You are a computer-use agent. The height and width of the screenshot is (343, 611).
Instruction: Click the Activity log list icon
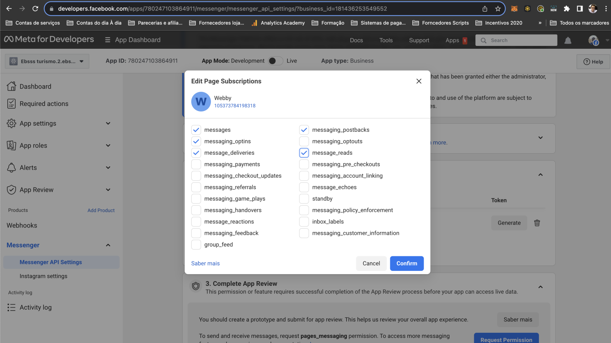coord(11,307)
